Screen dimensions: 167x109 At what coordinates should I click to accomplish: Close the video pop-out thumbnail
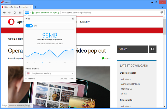tap(93, 100)
